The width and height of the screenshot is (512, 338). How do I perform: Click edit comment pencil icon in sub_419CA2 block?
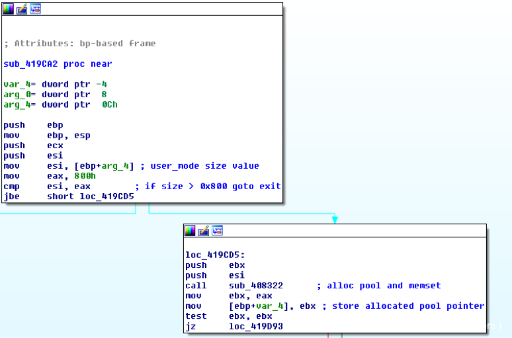click(22, 9)
